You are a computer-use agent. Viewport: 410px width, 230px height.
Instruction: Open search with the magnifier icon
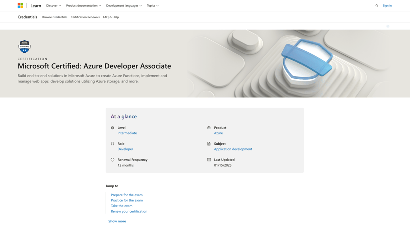[x=377, y=6]
